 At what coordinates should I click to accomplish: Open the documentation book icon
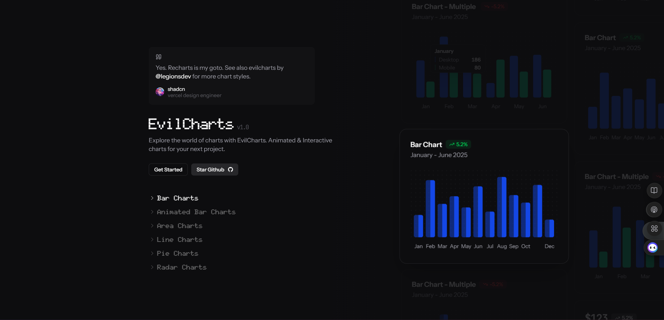(x=654, y=190)
